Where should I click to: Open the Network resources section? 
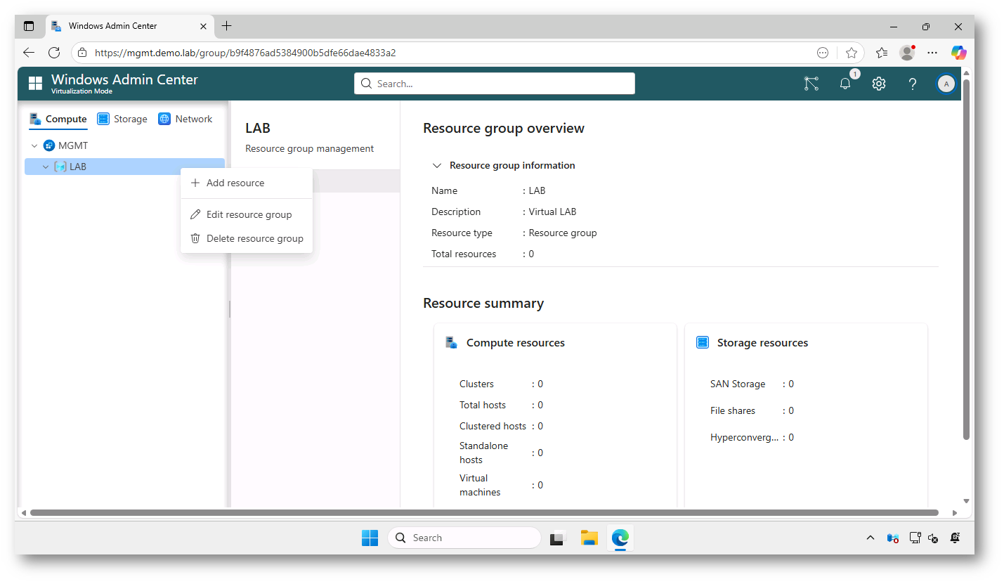pos(185,119)
